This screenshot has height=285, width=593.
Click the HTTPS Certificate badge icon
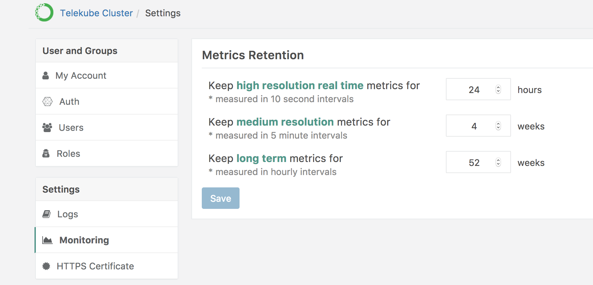pyautogui.click(x=46, y=266)
